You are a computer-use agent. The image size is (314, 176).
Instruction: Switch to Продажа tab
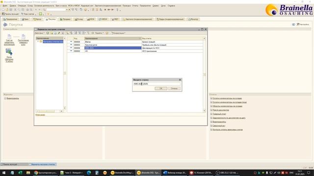(x=65, y=19)
